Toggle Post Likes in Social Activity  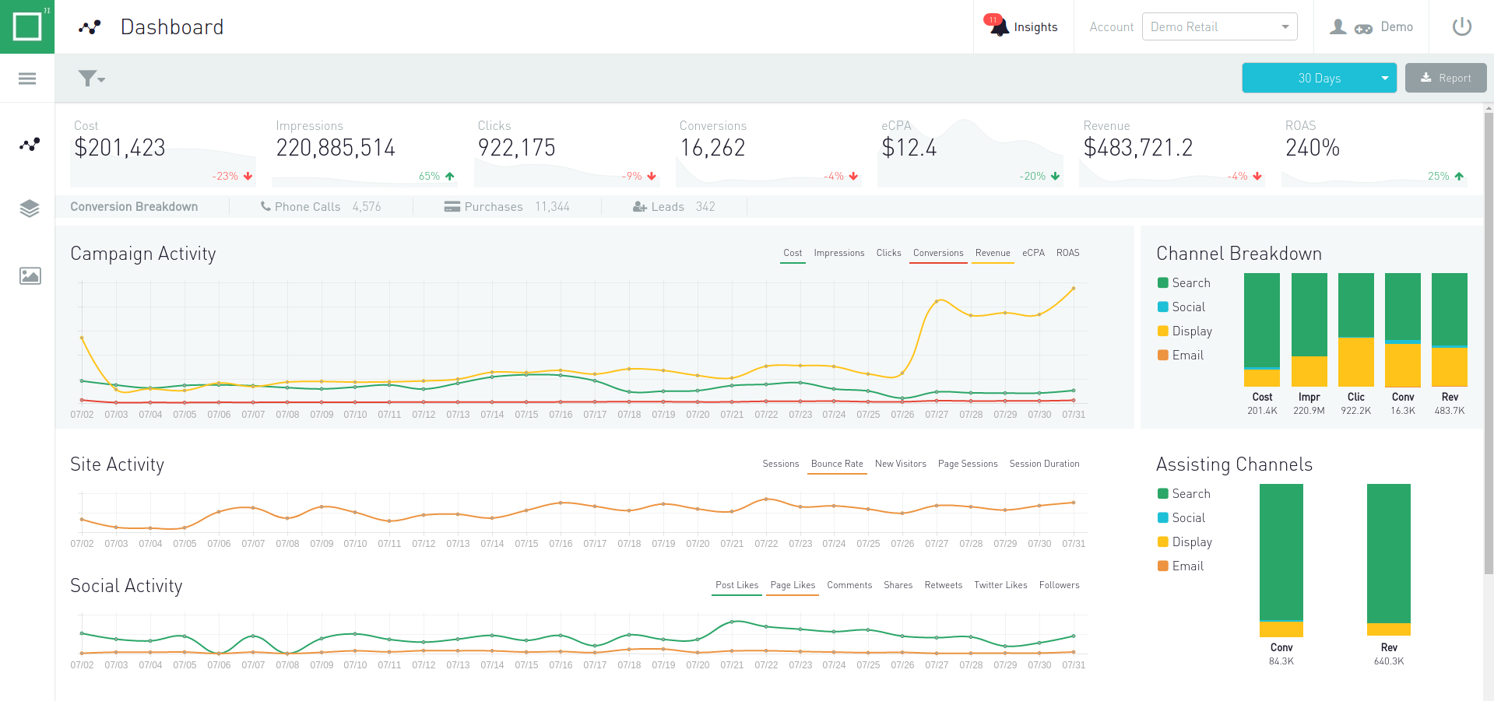736,586
